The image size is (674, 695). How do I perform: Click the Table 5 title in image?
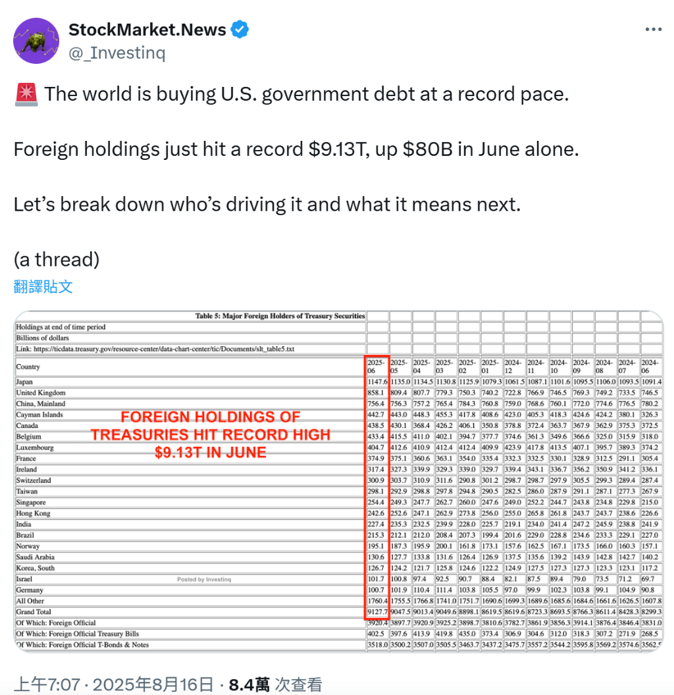280,316
